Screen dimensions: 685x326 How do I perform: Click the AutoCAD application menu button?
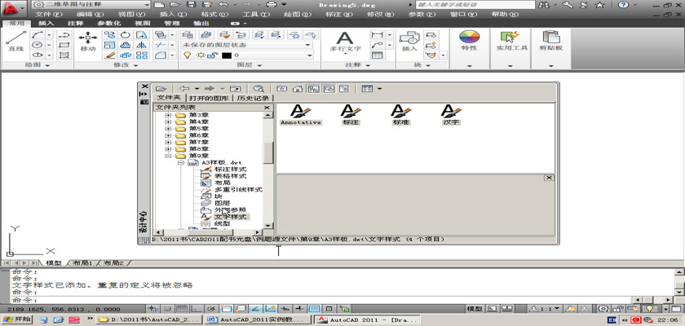[x=14, y=7]
